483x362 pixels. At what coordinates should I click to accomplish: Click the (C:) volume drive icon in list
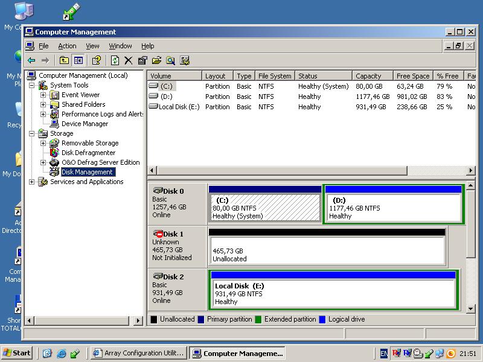coord(153,86)
